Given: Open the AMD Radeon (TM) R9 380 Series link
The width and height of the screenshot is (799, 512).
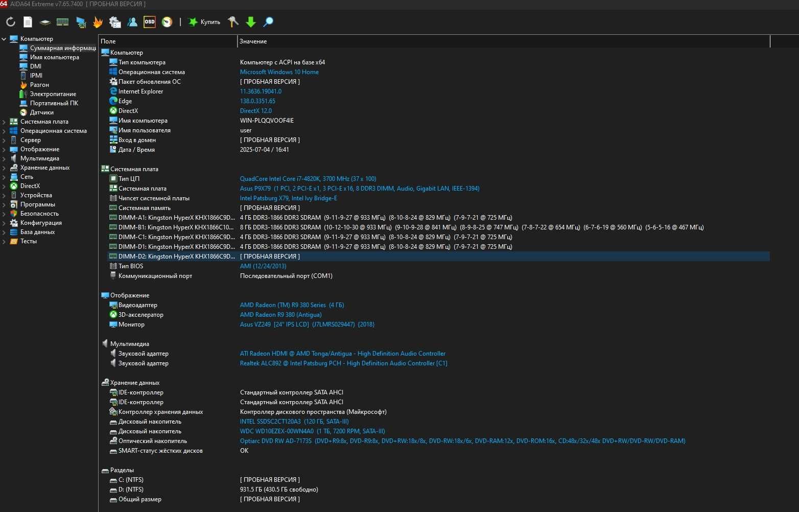Looking at the screenshot, I should [292, 305].
